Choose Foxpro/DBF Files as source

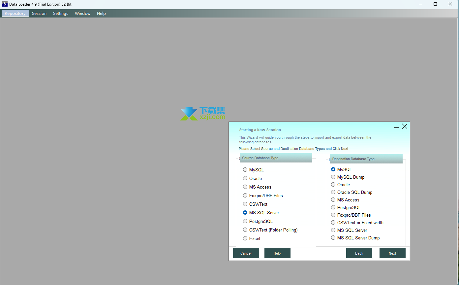pyautogui.click(x=263, y=196)
